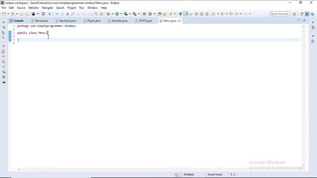Open the Run menu
The width and height of the screenshot is (317, 178).
[x=82, y=8]
